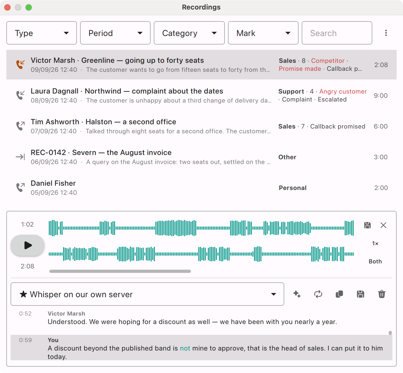Click the Angry customer tag

343,91
